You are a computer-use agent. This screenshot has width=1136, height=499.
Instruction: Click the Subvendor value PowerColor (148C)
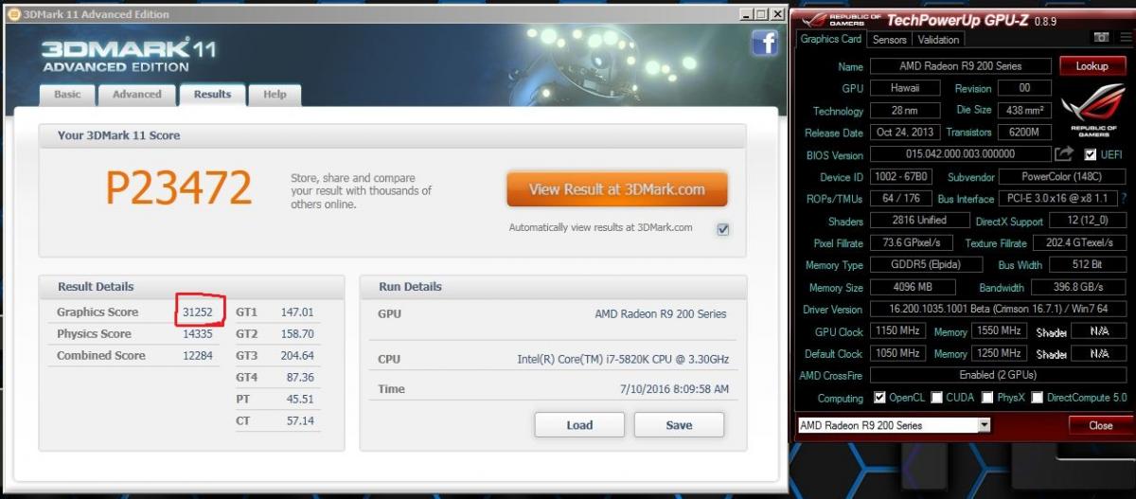pyautogui.click(x=1064, y=176)
